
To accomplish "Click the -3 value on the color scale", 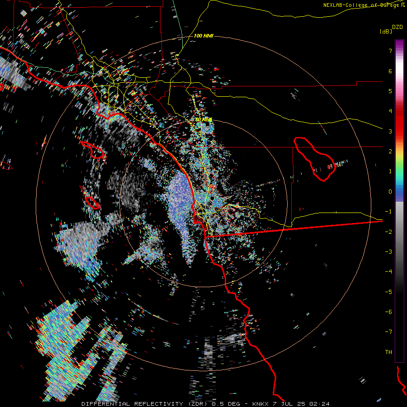I will pyautogui.click(x=388, y=252).
